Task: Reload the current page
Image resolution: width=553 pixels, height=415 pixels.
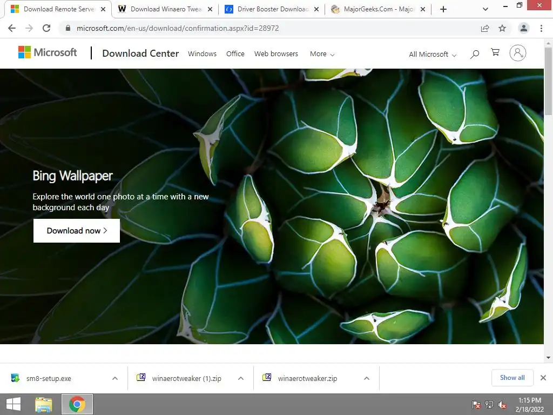Action: (46, 28)
